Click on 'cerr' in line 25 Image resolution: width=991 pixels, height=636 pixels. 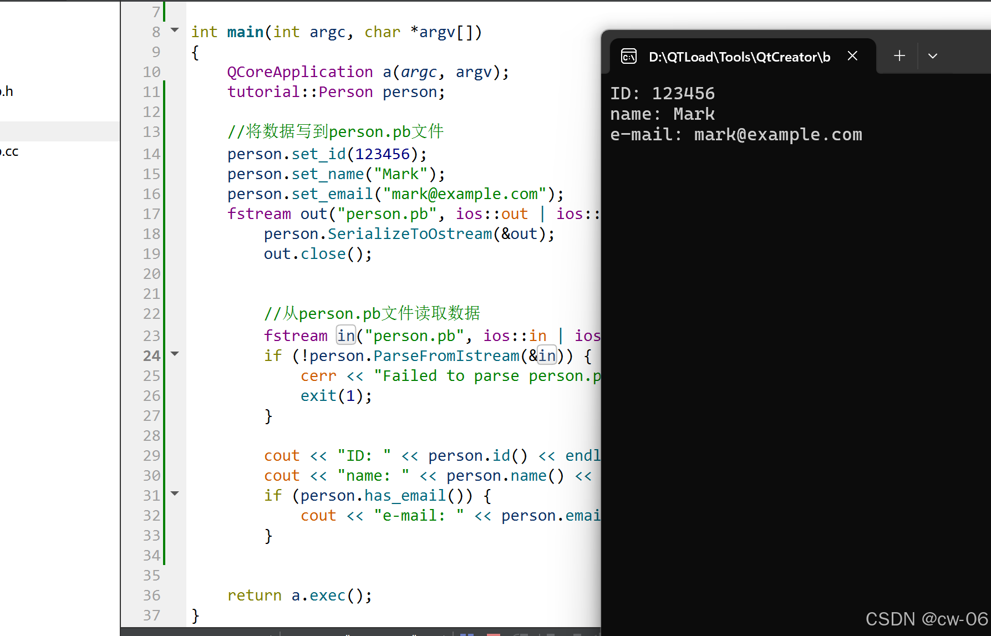[x=318, y=376]
